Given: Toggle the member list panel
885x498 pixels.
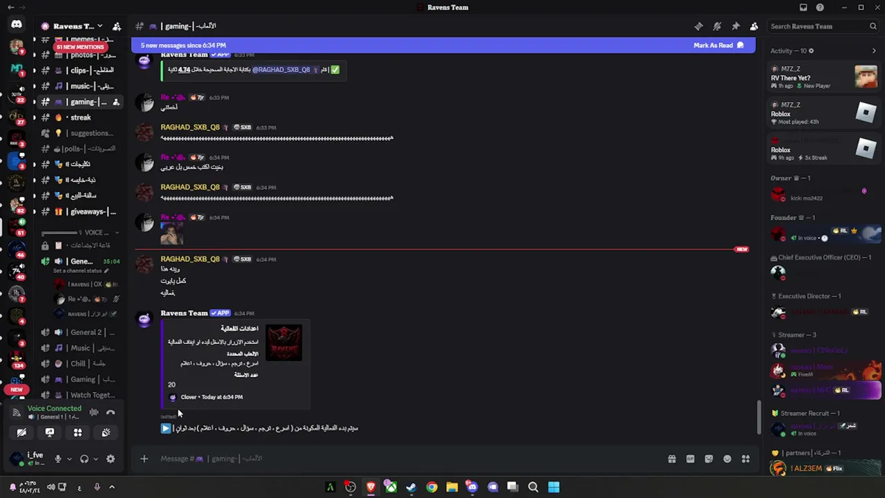Looking at the screenshot, I should (x=754, y=26).
